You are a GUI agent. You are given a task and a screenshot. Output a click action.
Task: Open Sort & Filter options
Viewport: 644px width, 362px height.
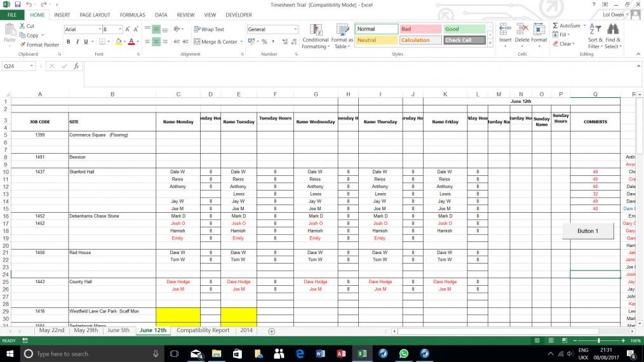point(595,37)
